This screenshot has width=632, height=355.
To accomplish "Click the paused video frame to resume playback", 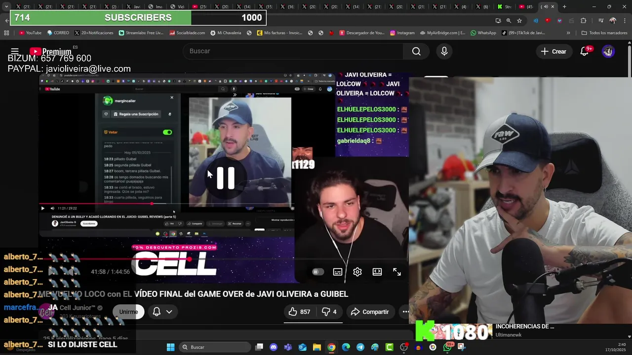I will pyautogui.click(x=224, y=177).
